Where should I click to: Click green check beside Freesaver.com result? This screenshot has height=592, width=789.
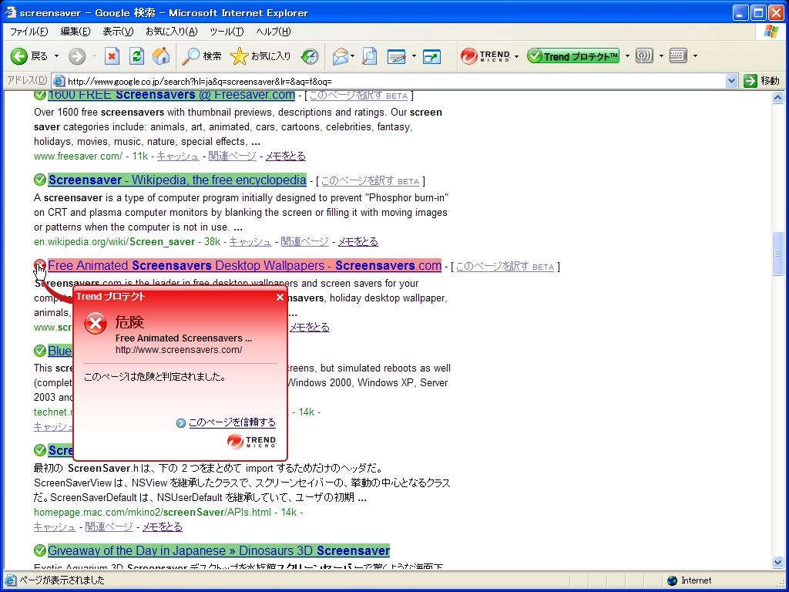(x=40, y=95)
